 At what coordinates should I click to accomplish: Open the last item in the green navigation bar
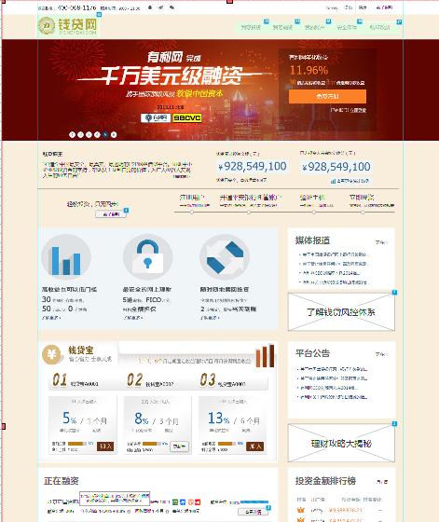point(379,28)
